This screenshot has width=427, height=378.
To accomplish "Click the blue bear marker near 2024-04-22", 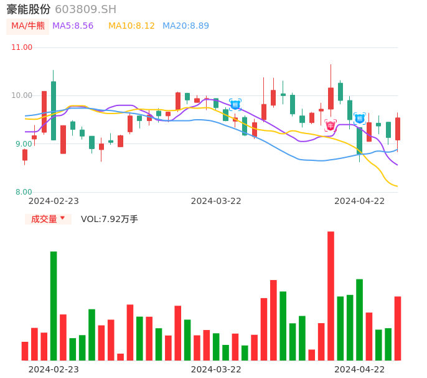I will click(360, 118).
